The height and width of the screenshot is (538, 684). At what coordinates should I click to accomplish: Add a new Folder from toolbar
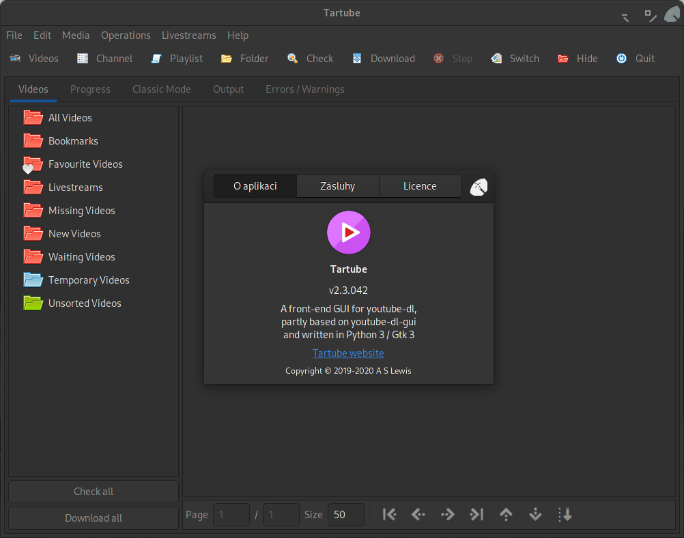tap(244, 59)
